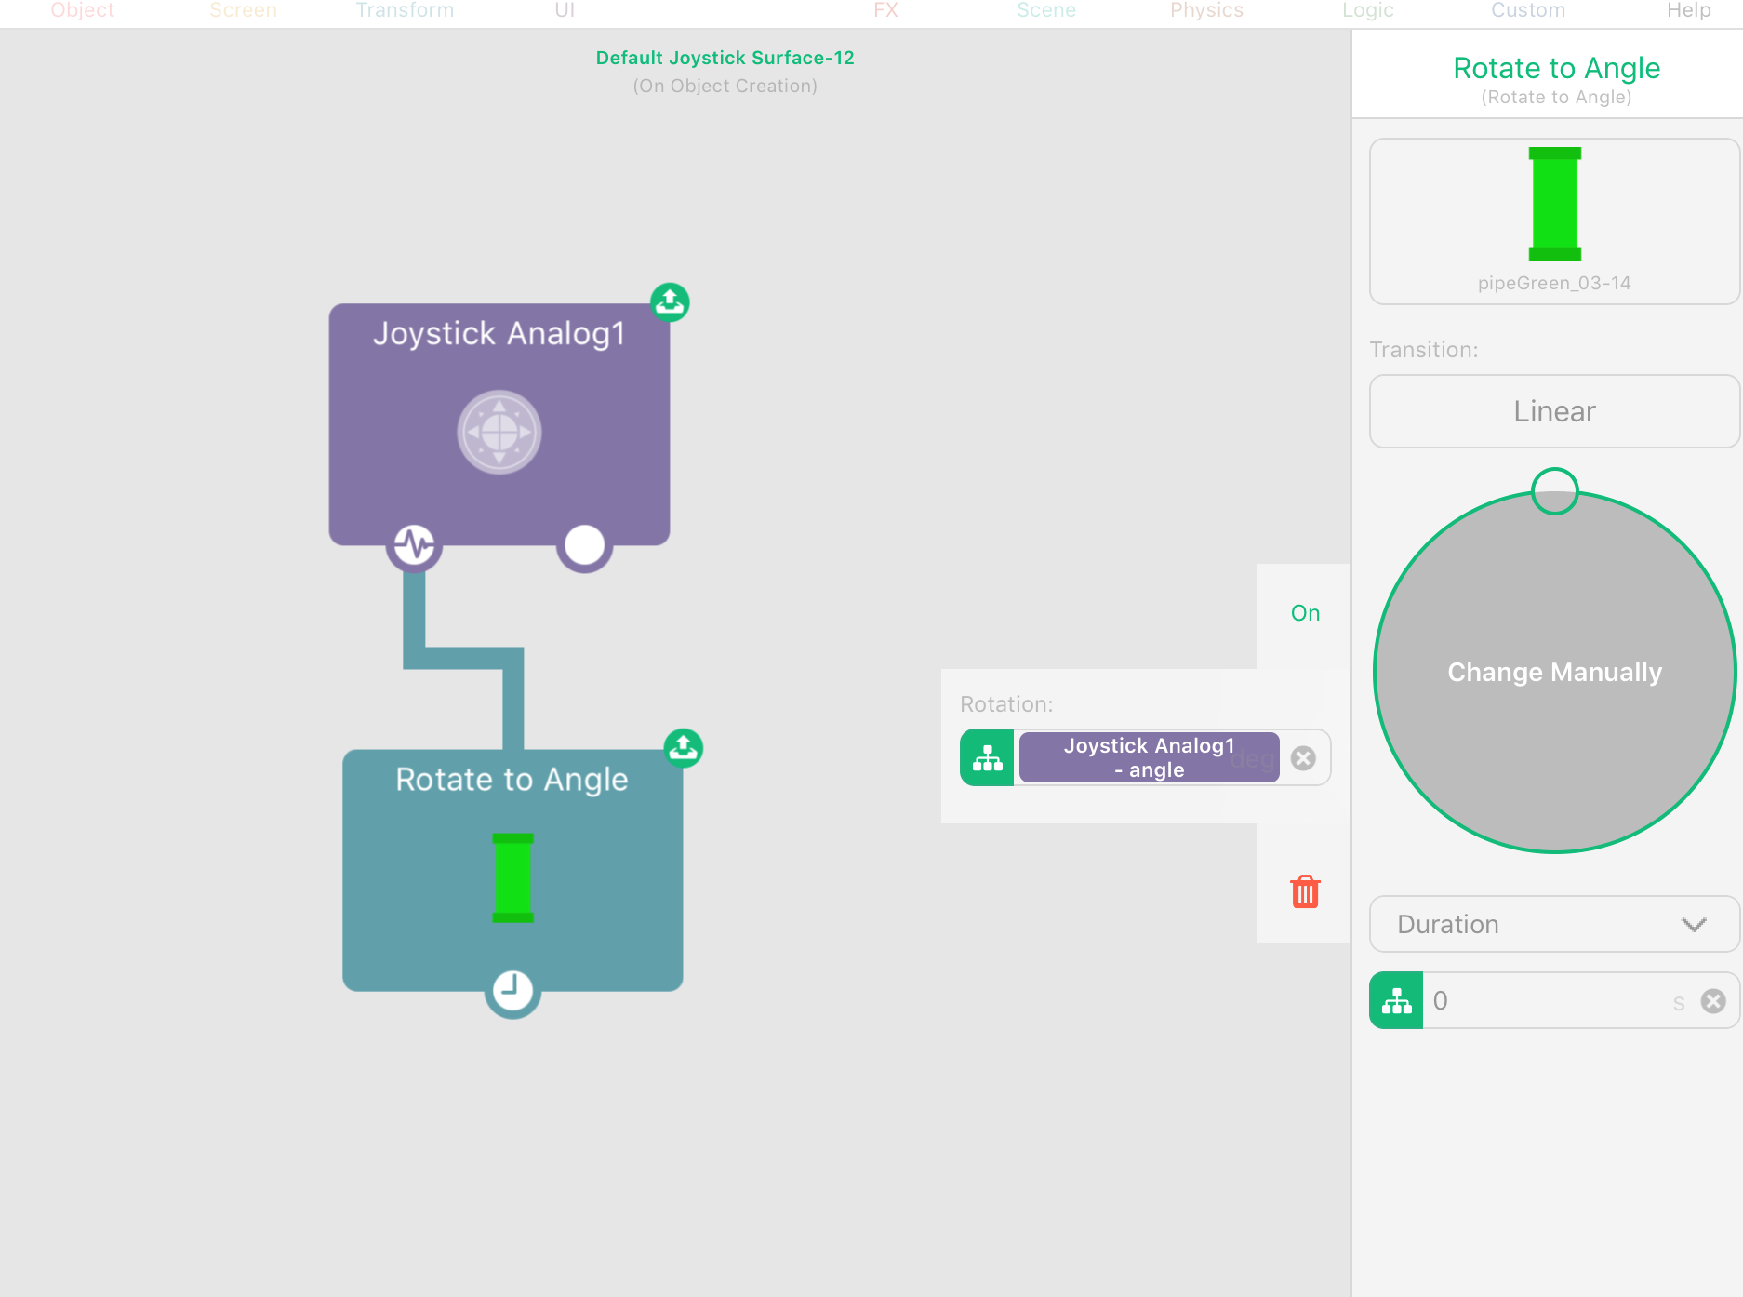This screenshot has width=1743, height=1297.
Task: Click the white circle output port on Joystick node
Action: 584,545
